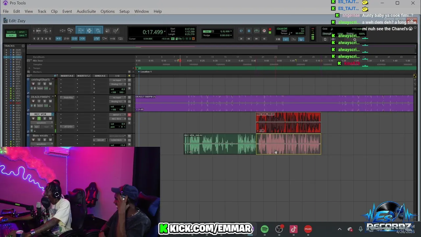Open the AudioSuite menu
This screenshot has height=237, width=421.
coord(86,11)
